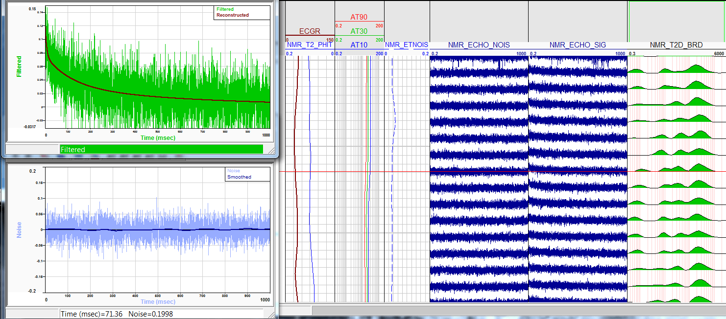Click the NMR_T2D_BRD track header

pos(676,45)
